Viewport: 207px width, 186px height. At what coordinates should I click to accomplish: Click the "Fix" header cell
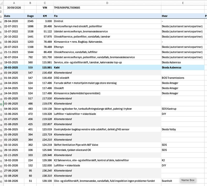point(107,16)
